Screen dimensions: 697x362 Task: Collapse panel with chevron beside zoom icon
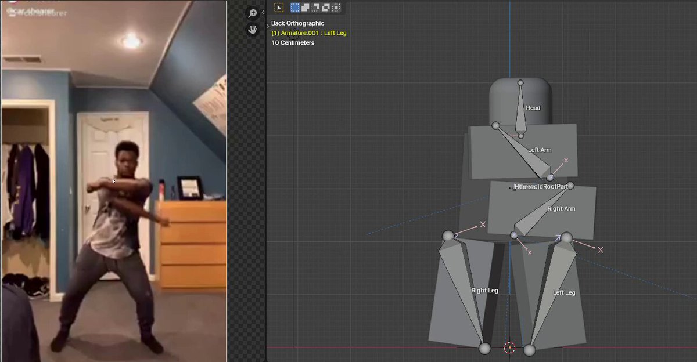click(263, 12)
